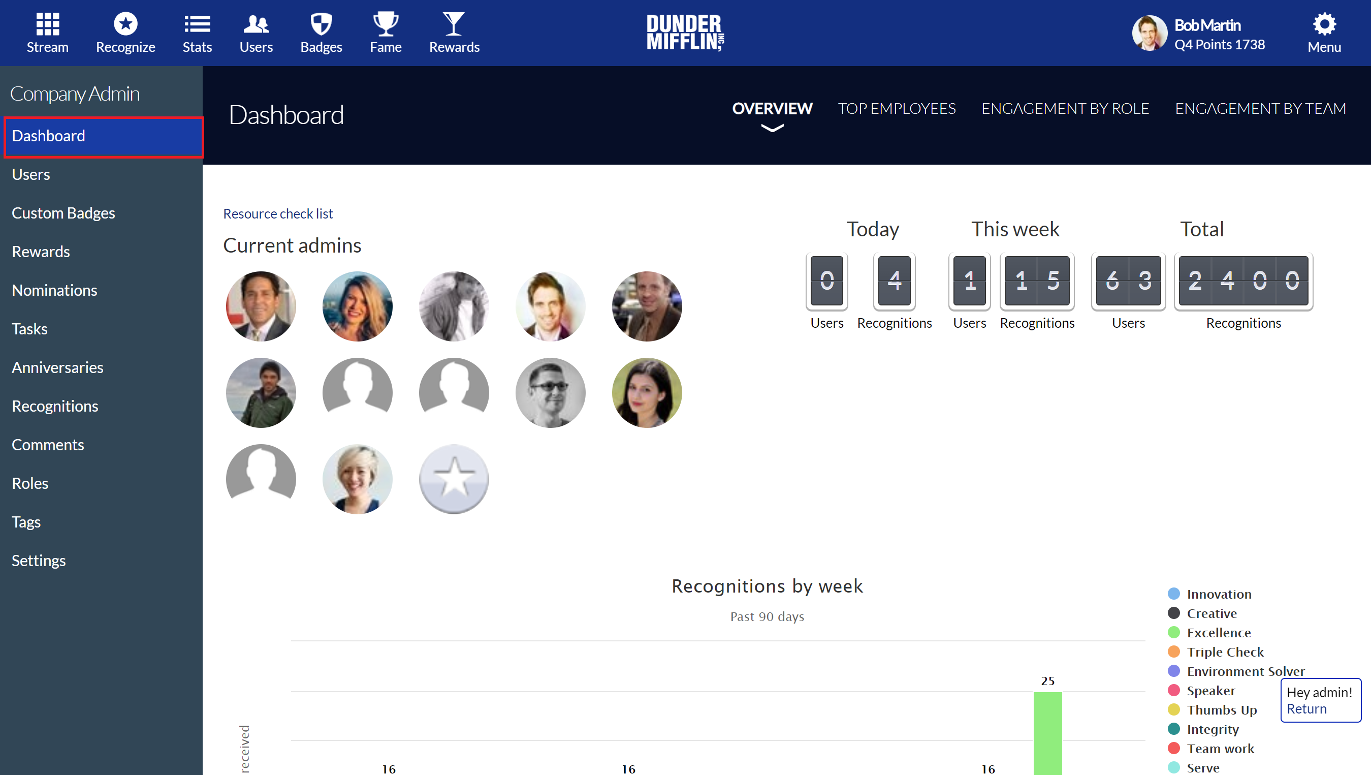Select Dashboard in the Company Admin sidebar
The height and width of the screenshot is (775, 1371).
(x=104, y=136)
